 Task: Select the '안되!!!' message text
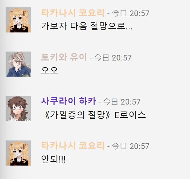[53, 159]
